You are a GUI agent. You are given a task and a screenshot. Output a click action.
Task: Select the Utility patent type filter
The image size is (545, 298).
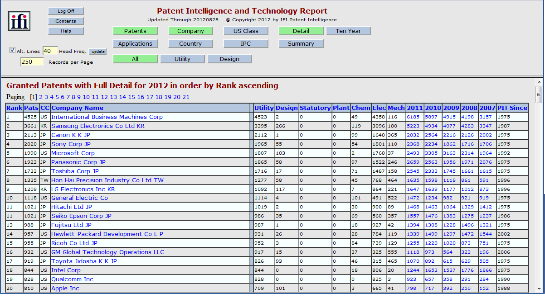182,59
